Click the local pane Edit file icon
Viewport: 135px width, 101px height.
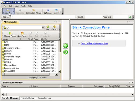pos(37,34)
